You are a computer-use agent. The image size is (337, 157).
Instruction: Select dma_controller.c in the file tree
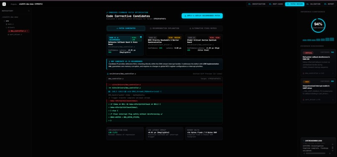[x=18, y=31]
